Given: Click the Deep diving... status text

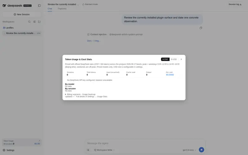Looking at the screenshot, I should click(94, 41).
